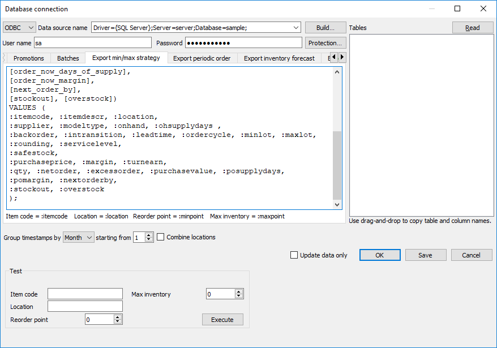Increase the Reorder point spinner value
The width and height of the screenshot is (497, 348).
(118, 317)
